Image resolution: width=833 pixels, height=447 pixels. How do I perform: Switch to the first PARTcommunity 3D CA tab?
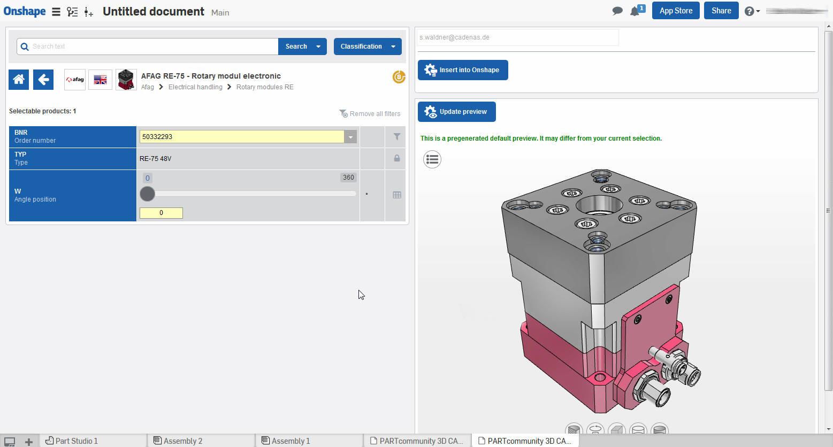point(417,441)
